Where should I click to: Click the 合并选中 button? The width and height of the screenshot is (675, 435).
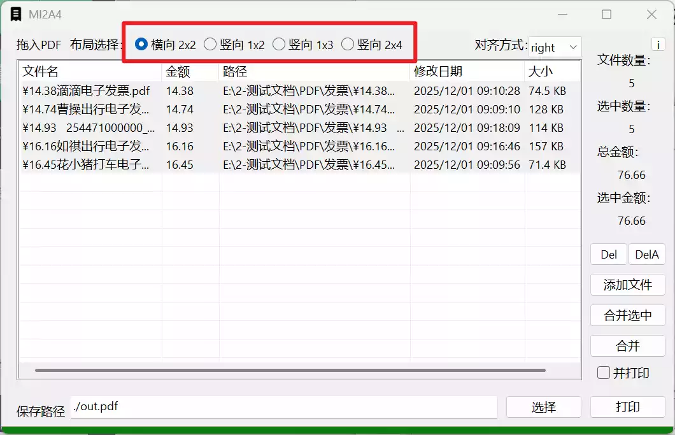[627, 315]
